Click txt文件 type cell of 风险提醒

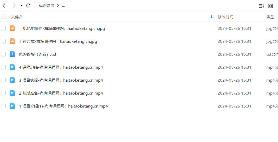click(272, 54)
